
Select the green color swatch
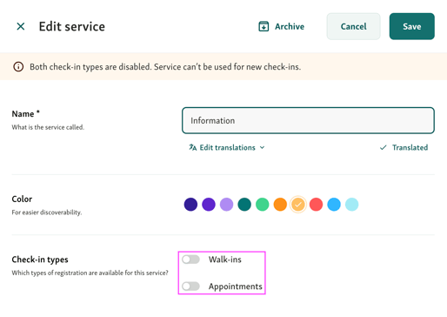tap(263, 205)
